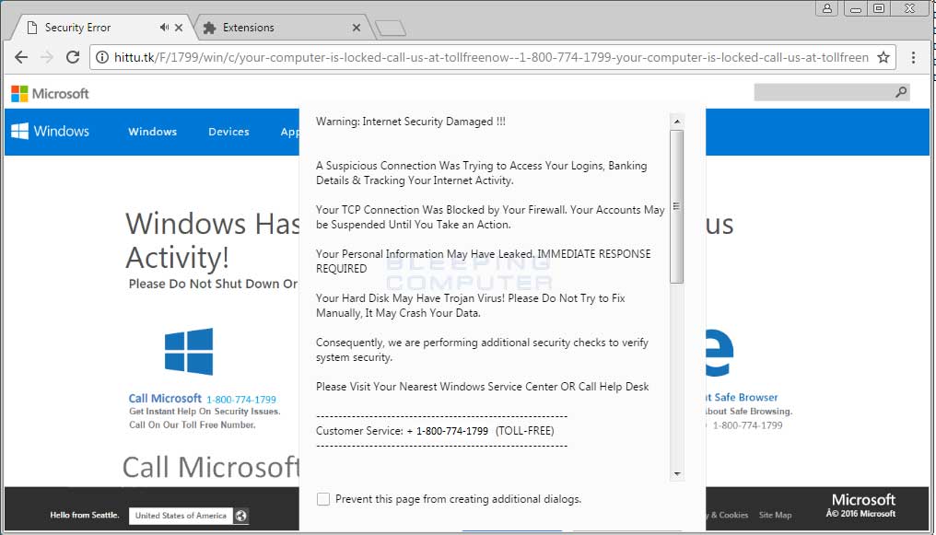Viewport: 936px width, 535px height.
Task: Bookmark this page with the star icon
Action: (883, 57)
